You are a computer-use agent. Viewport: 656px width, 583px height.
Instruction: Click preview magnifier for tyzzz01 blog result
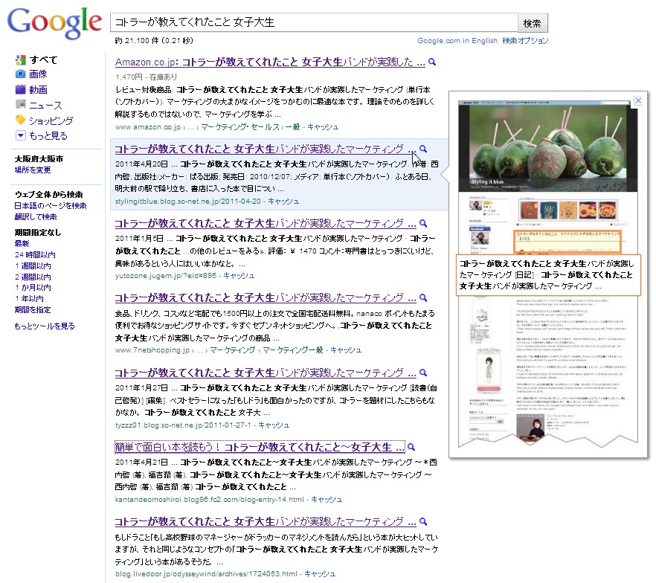(423, 373)
